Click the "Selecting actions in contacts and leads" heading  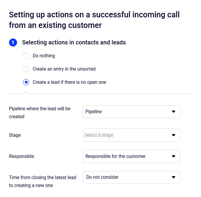74,43
